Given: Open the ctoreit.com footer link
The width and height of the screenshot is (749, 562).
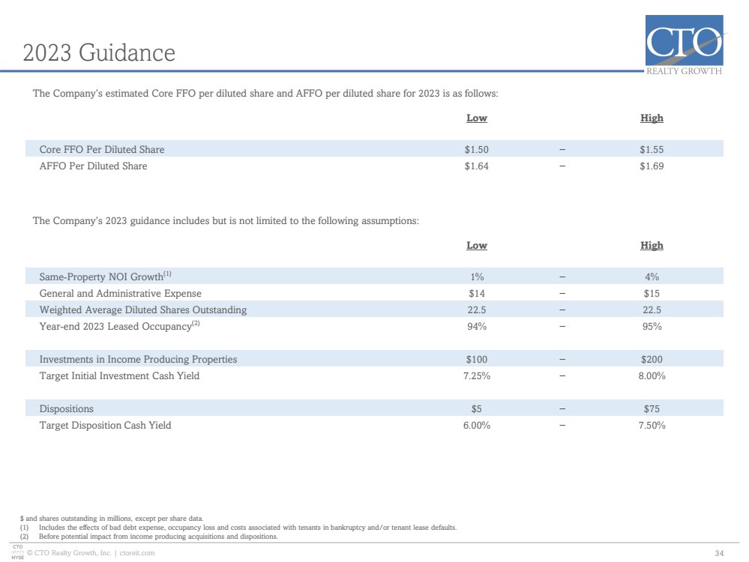Looking at the screenshot, I should tap(137, 553).
